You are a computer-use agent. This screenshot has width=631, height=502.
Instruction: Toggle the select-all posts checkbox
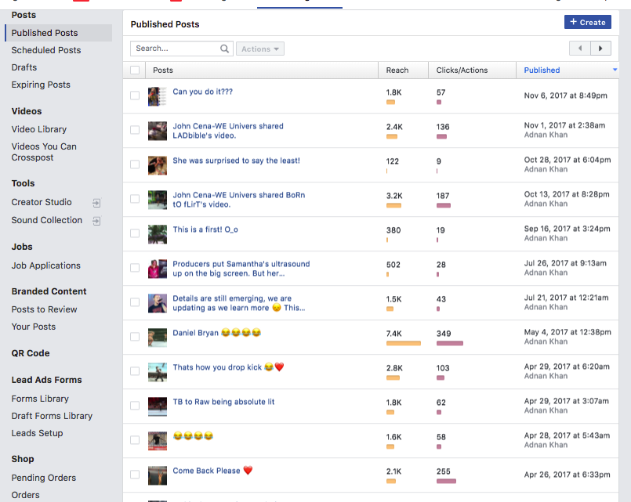[x=135, y=70]
